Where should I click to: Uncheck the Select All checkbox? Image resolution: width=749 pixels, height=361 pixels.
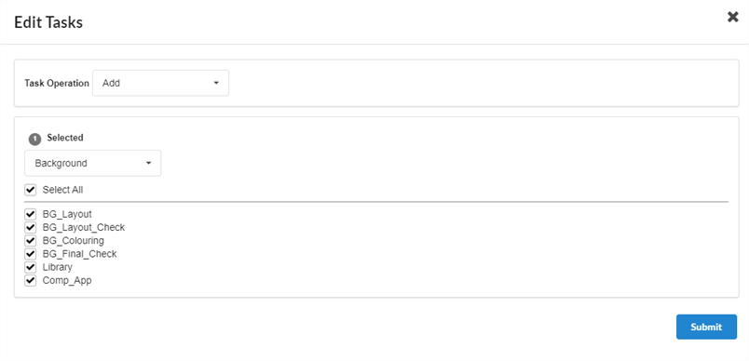click(x=31, y=190)
